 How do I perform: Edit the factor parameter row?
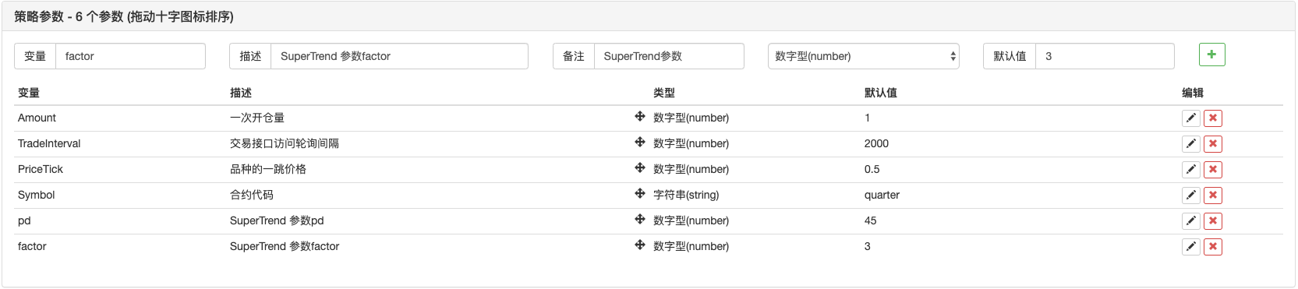(x=1190, y=247)
